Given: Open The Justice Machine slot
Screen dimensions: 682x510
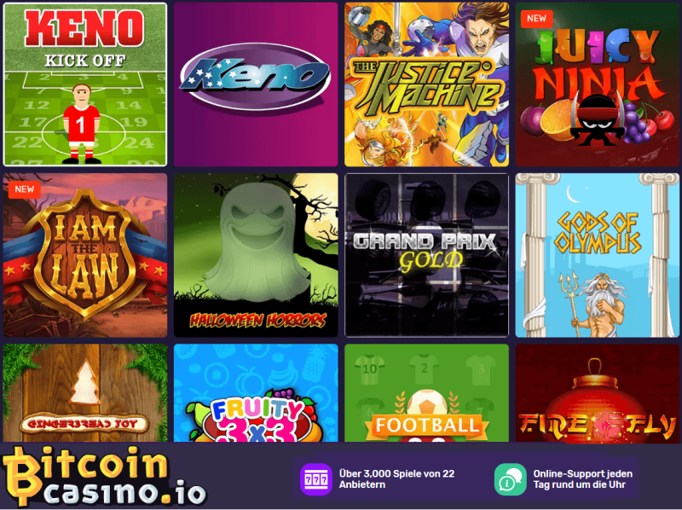Looking at the screenshot, I should [427, 84].
